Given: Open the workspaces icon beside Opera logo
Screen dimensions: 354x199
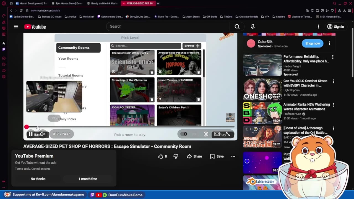Looking at the screenshot, I should click(11, 4).
